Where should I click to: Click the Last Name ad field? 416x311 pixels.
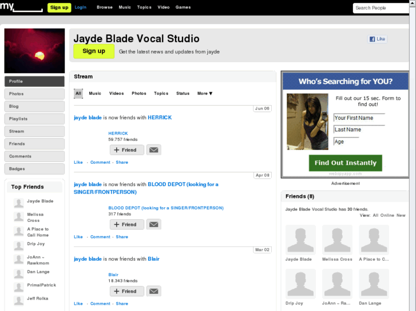359,130
